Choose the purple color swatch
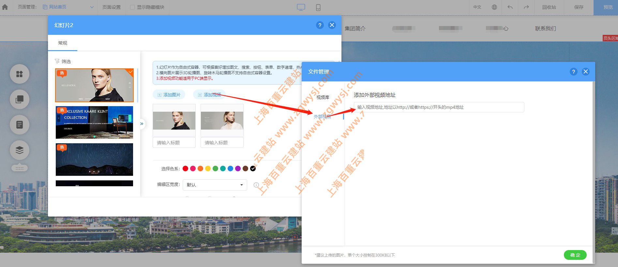This screenshot has height=267, width=618. pos(238,168)
